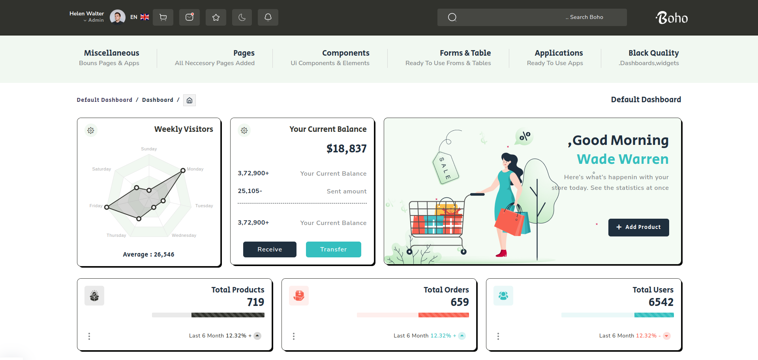The height and width of the screenshot is (360, 758).
Task: Click the home breadcrumb icon
Action: click(x=189, y=100)
